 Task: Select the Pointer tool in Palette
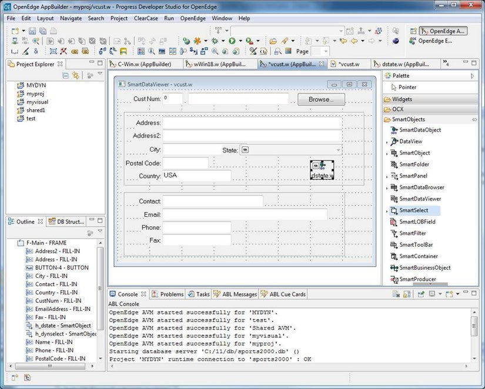407,88
